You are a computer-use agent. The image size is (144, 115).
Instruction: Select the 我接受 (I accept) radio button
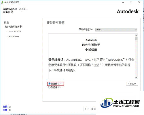coord(49,84)
